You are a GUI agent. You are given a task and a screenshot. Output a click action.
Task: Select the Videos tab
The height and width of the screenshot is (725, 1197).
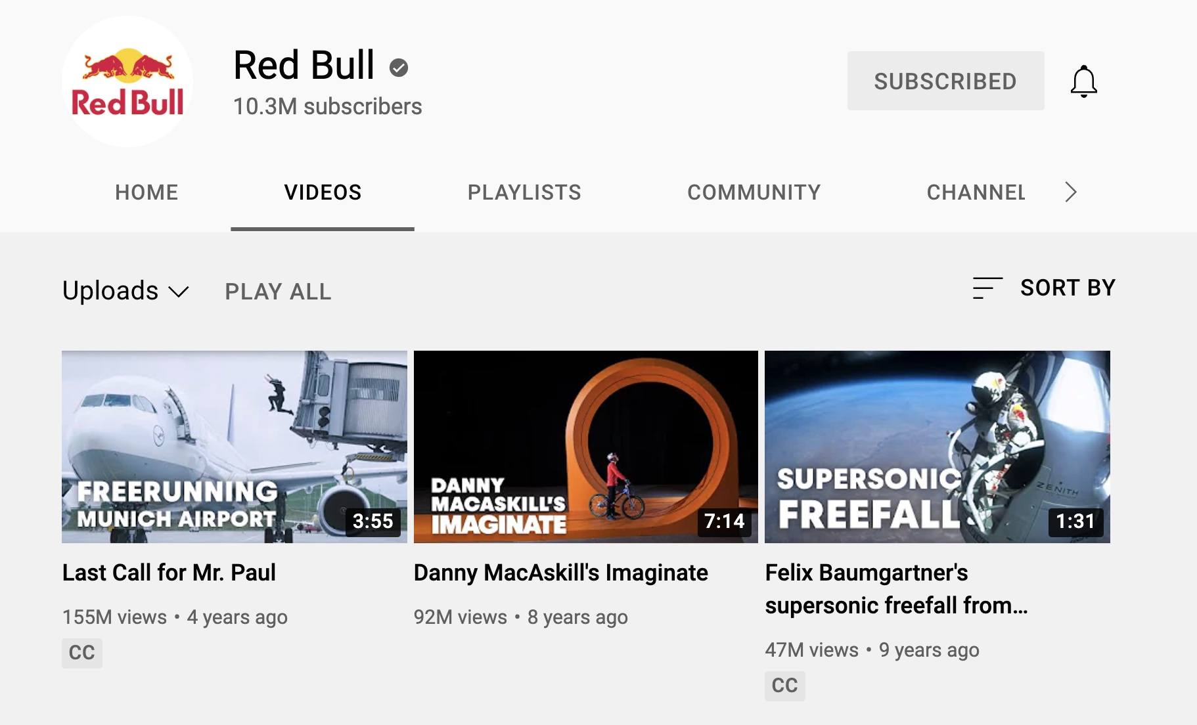pyautogui.click(x=323, y=192)
